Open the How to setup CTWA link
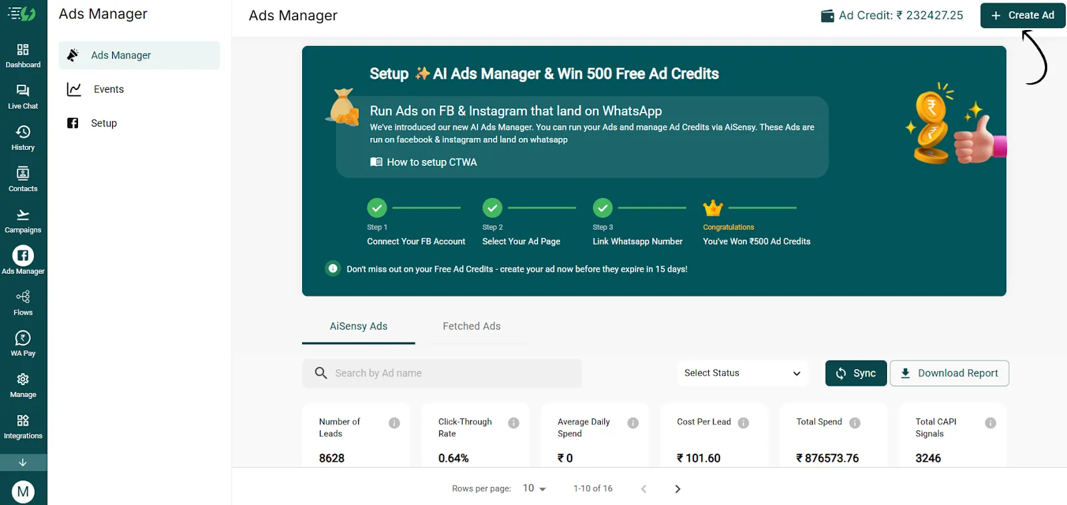The image size is (1067, 505). (x=423, y=162)
